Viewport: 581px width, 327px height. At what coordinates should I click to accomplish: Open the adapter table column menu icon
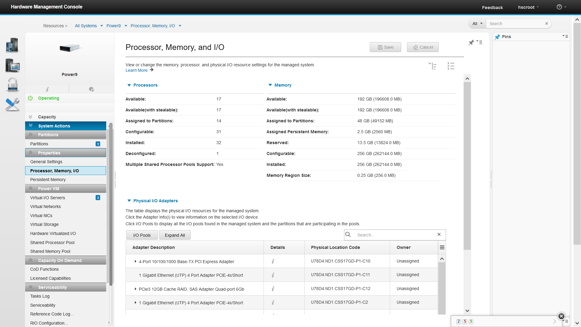point(442,247)
